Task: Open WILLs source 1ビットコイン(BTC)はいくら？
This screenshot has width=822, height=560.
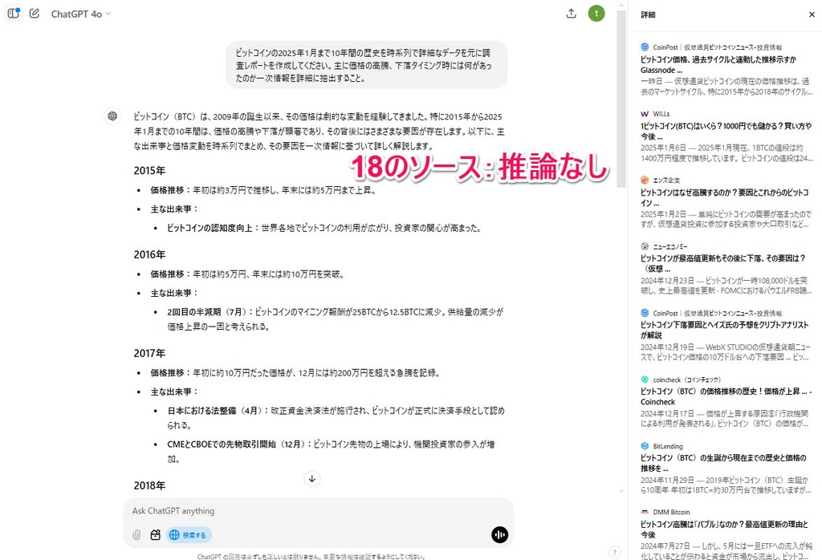Action: [726, 132]
